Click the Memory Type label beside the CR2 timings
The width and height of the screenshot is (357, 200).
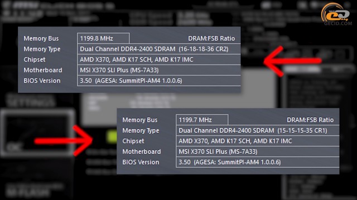[x=42, y=49]
